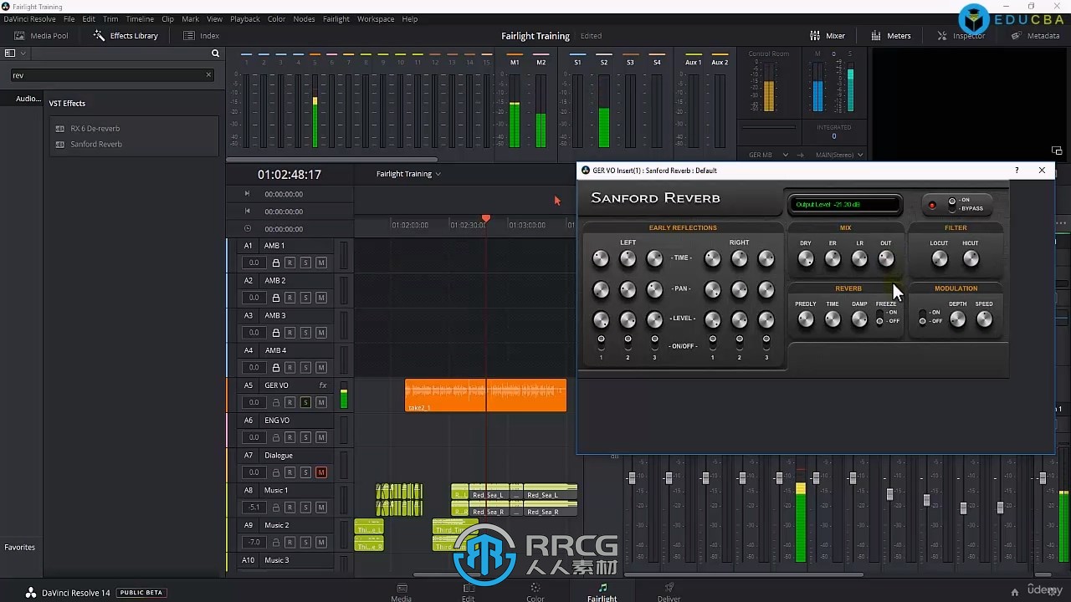Mute the ENG VO track
This screenshot has width=1071, height=602.
[x=320, y=437]
